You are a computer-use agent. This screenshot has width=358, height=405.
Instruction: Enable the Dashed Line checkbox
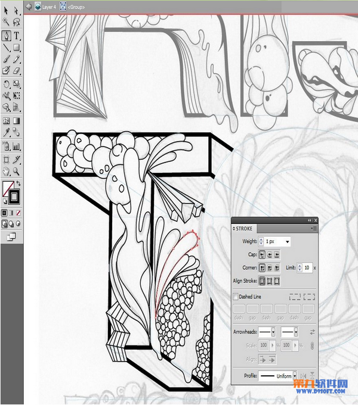pyautogui.click(x=236, y=297)
